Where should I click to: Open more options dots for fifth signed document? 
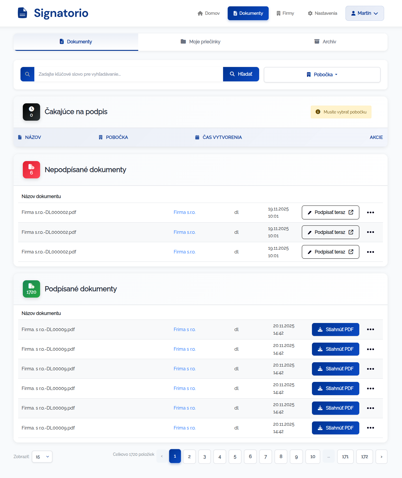click(x=371, y=408)
